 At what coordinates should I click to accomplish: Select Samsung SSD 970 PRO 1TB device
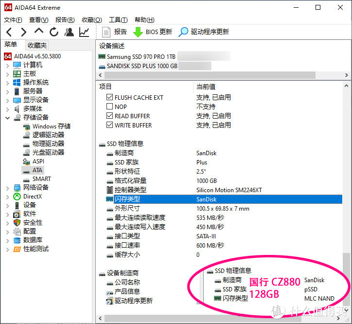[x=137, y=56]
